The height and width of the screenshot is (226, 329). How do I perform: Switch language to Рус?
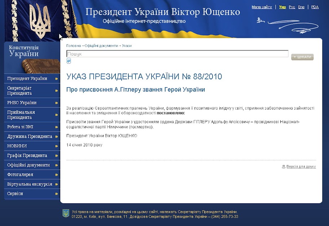click(292, 7)
